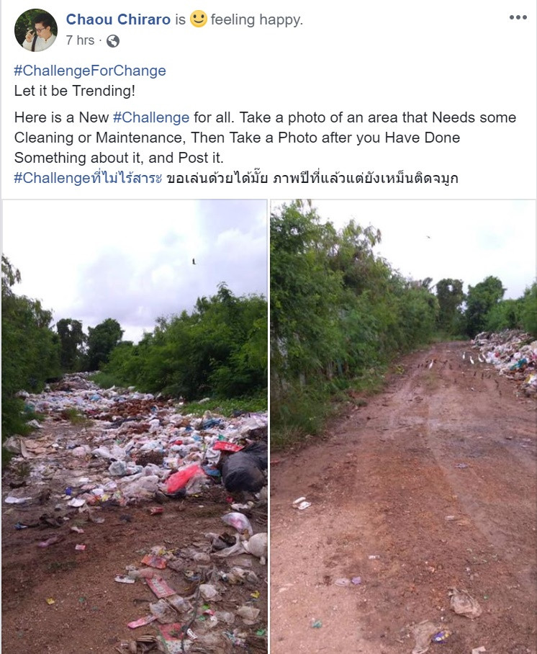Click Chaou Chiraro's profile picture
The height and width of the screenshot is (654, 537).
pyautogui.click(x=36, y=30)
